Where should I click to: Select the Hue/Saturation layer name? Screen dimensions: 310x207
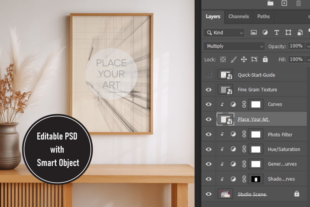(x=284, y=149)
